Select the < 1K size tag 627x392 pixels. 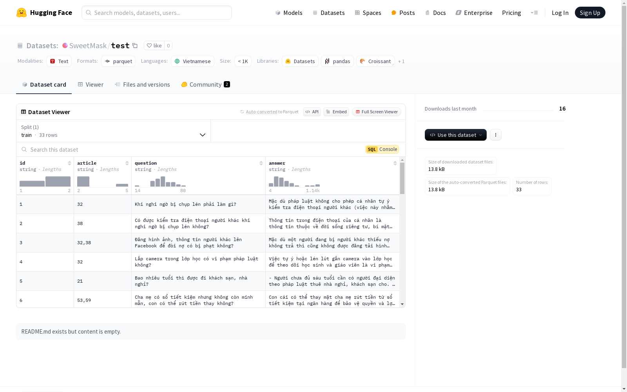point(243,61)
